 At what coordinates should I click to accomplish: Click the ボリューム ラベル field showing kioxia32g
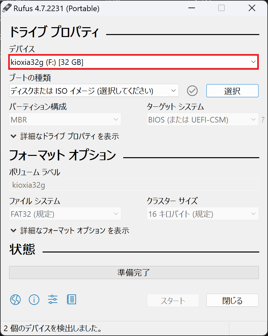(134, 185)
